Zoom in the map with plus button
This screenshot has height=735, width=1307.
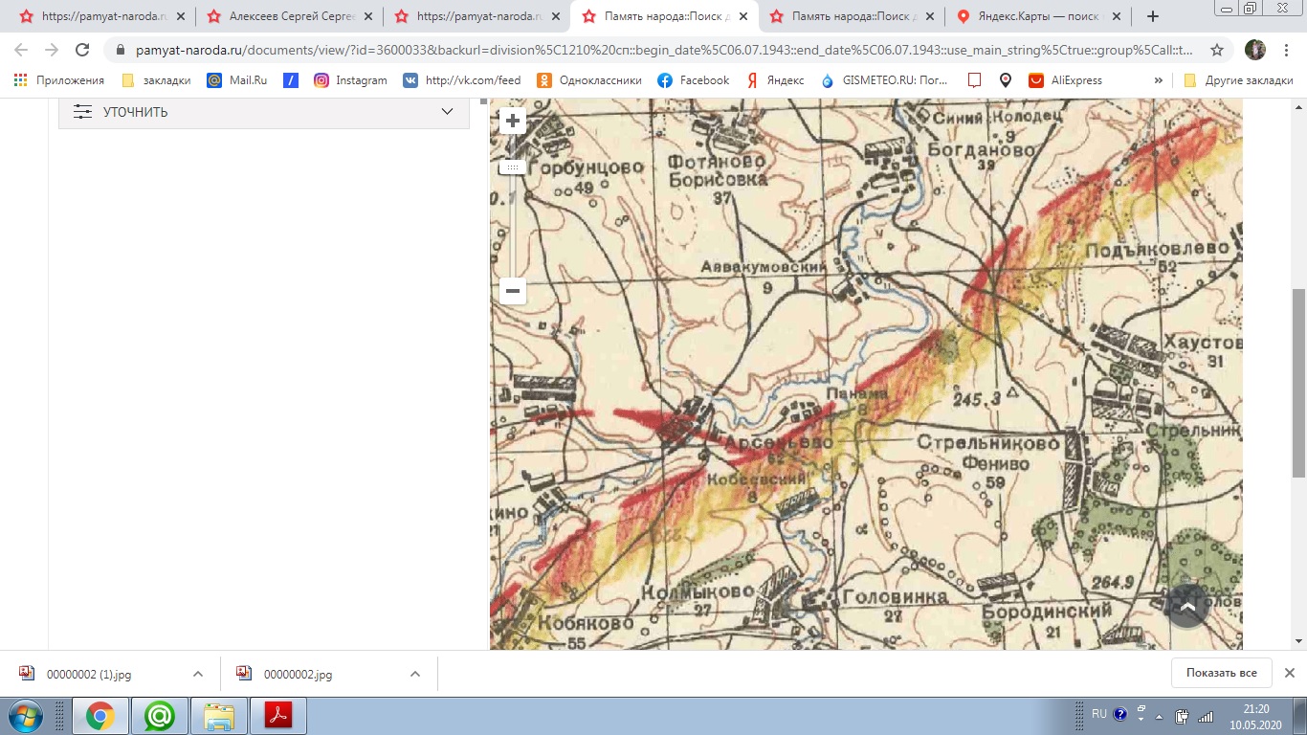[513, 121]
